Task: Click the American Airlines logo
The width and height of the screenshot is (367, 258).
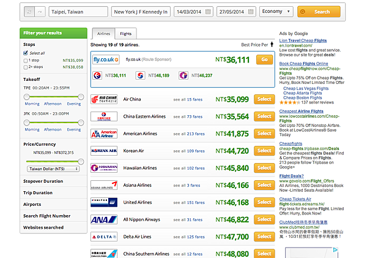Action: pyautogui.click(x=104, y=134)
